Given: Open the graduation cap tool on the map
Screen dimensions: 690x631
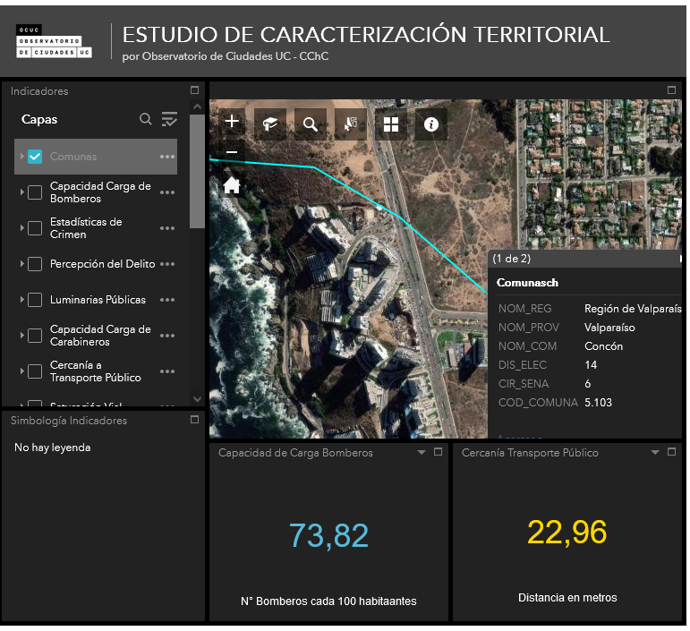Looking at the screenshot, I should click(x=269, y=124).
